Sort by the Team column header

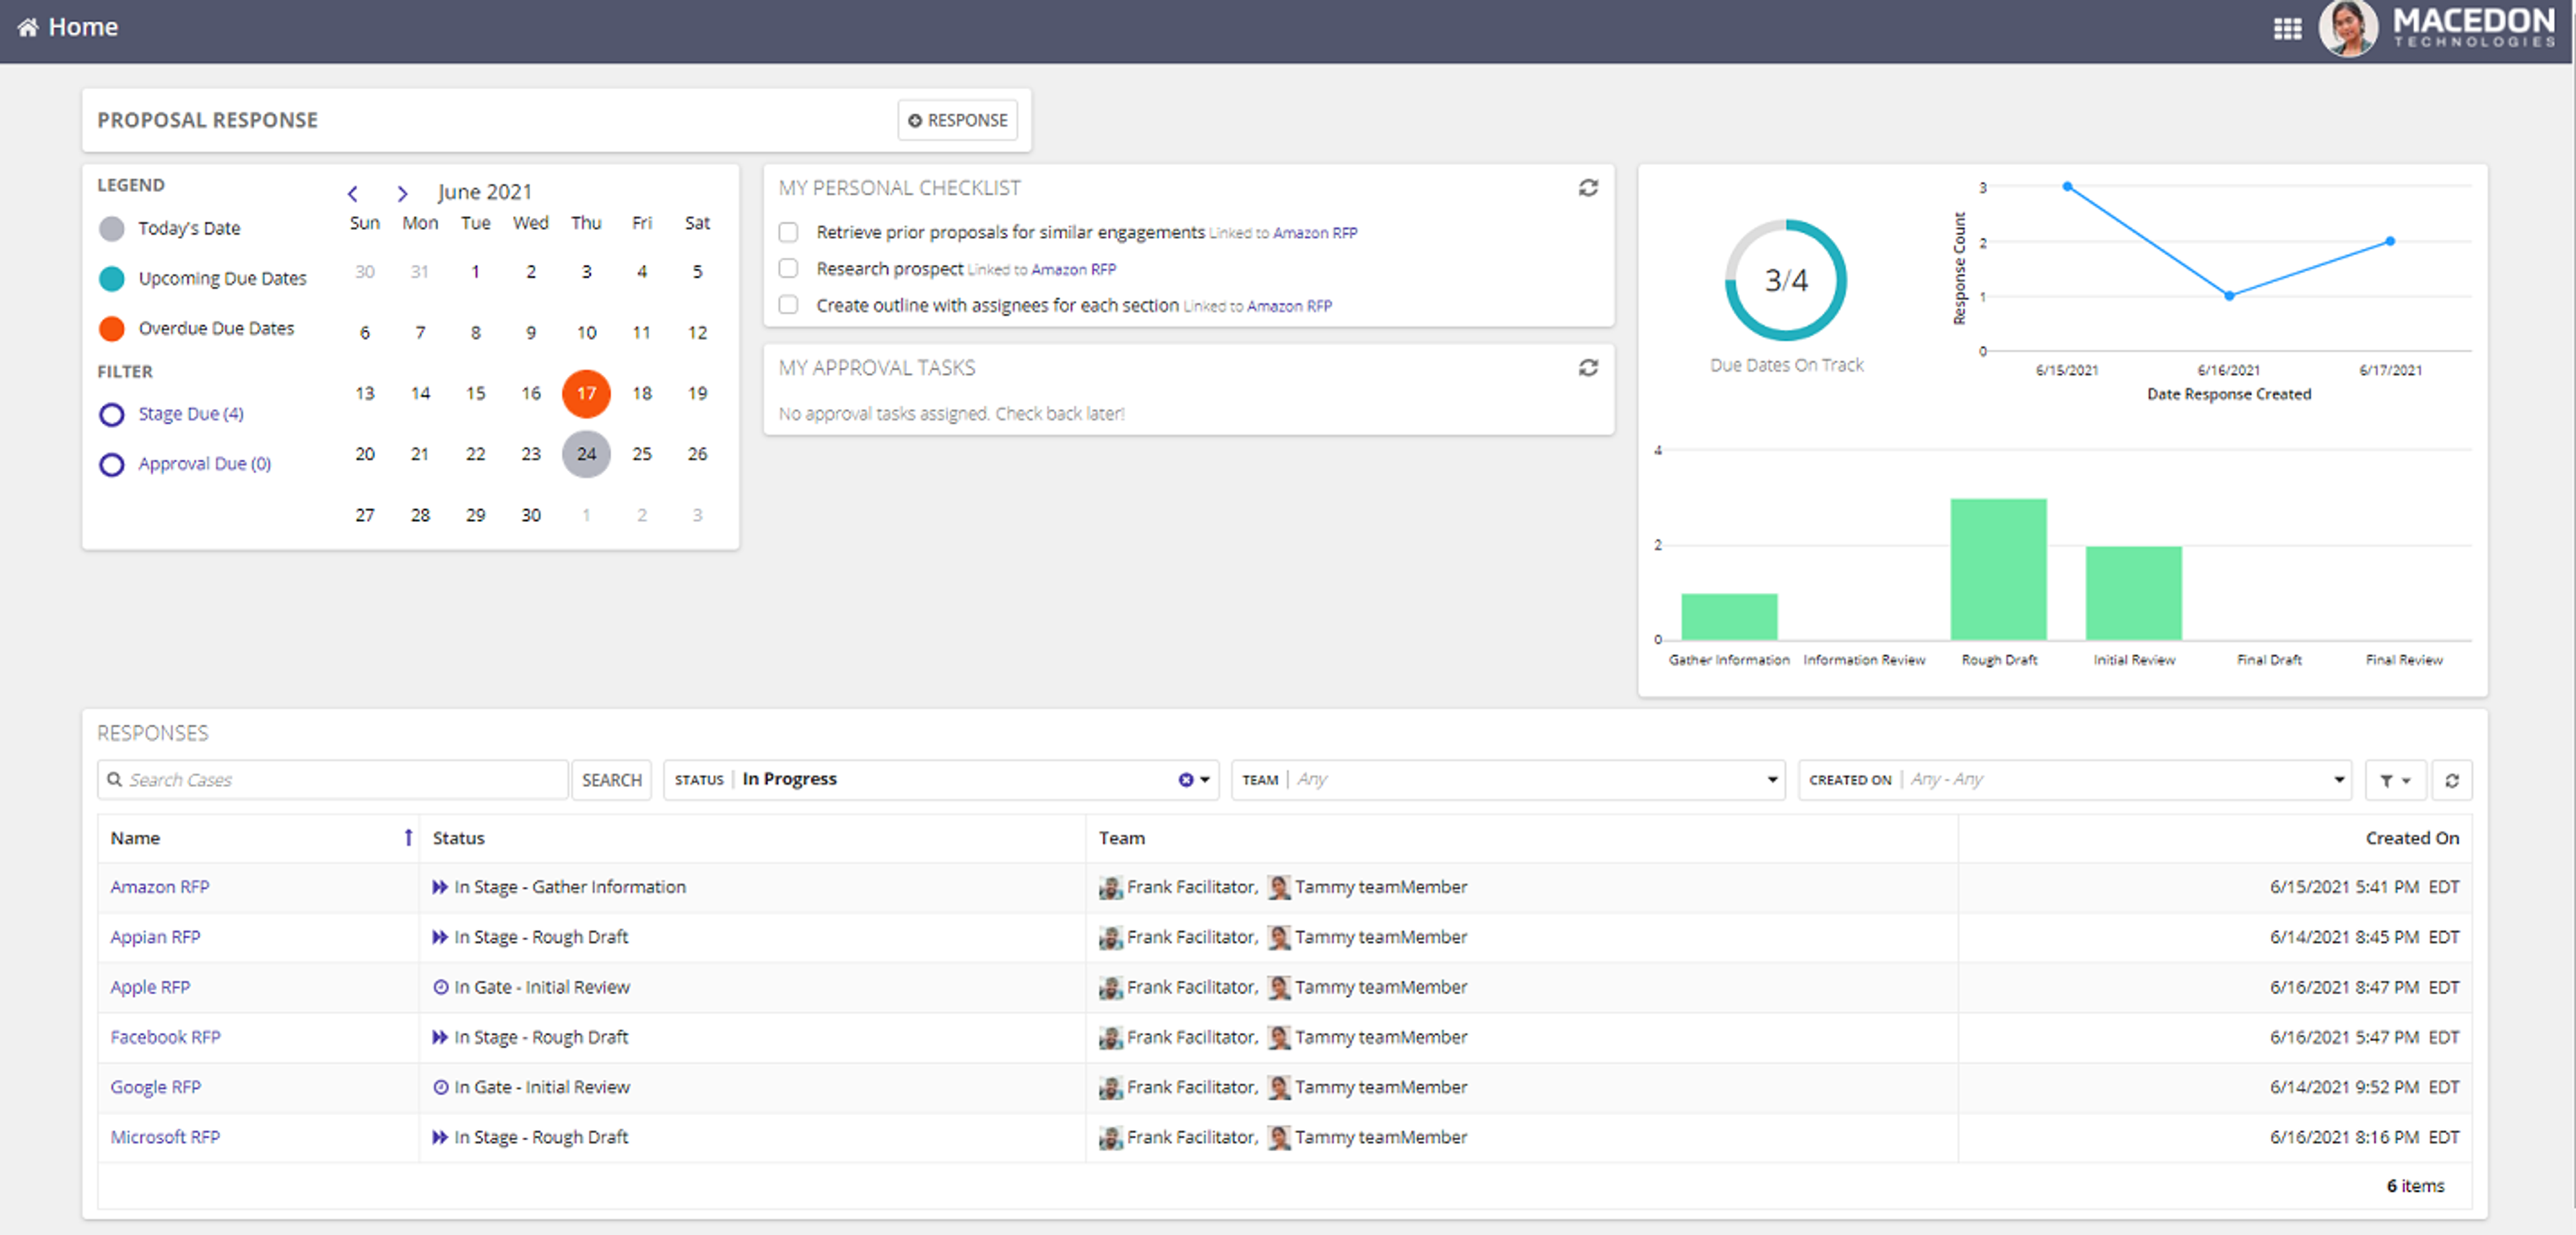1121,838
